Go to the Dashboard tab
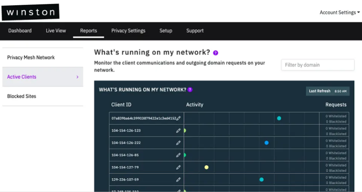Screen dimensions: 362x192 pos(20,31)
